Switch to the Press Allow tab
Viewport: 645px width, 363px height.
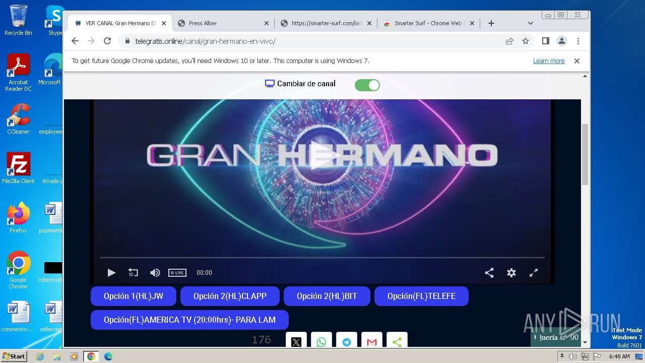point(223,23)
